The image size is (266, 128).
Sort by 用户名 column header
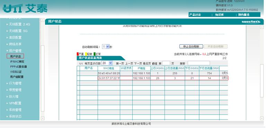89,68
